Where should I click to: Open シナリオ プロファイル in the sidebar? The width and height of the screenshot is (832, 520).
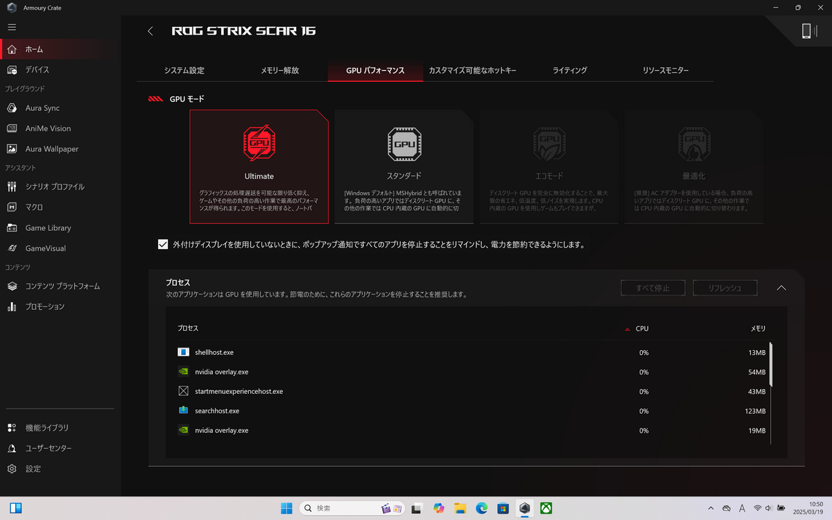(x=54, y=187)
